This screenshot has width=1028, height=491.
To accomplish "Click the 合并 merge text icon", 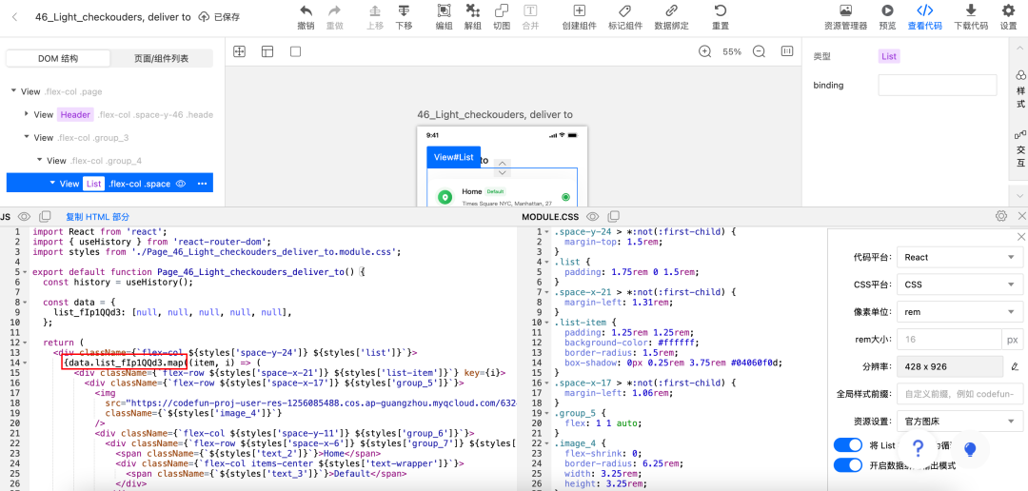I will [x=530, y=10].
